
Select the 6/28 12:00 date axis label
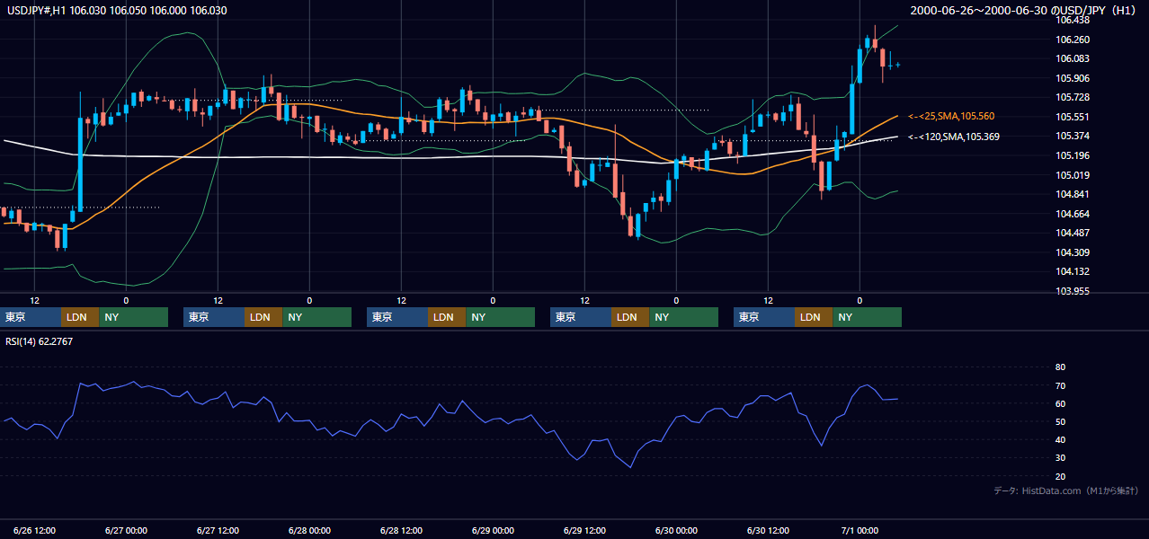(x=401, y=530)
